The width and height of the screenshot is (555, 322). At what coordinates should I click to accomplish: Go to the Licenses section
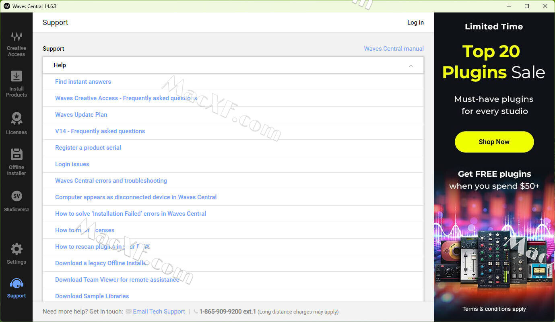[16, 123]
